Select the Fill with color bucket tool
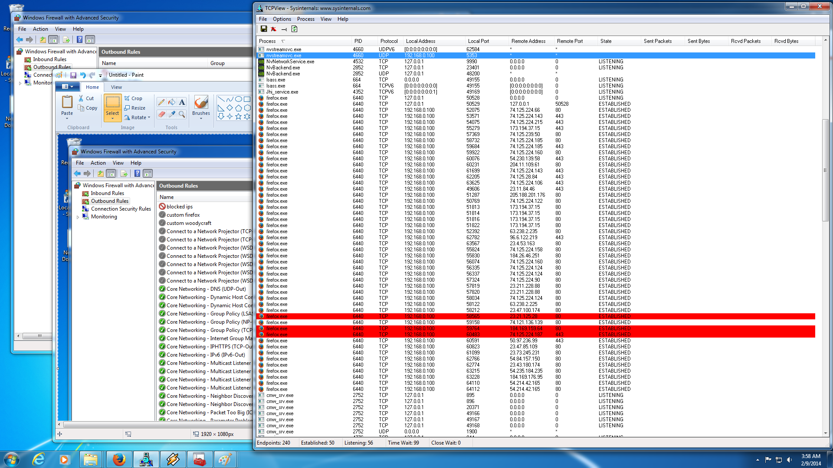 (x=172, y=102)
